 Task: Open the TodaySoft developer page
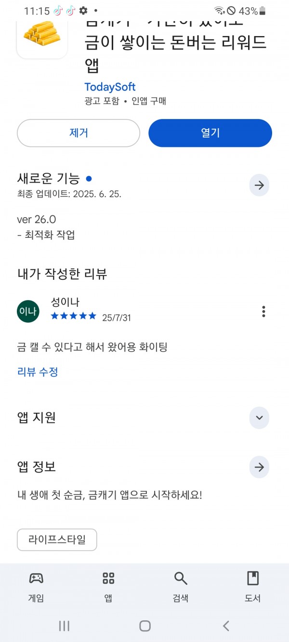(110, 87)
